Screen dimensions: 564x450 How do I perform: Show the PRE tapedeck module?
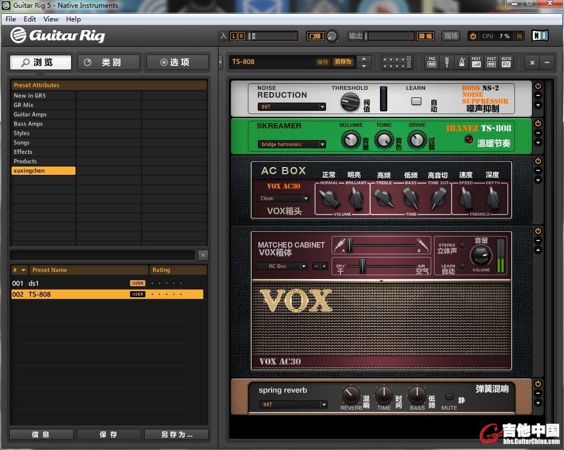[x=432, y=62]
